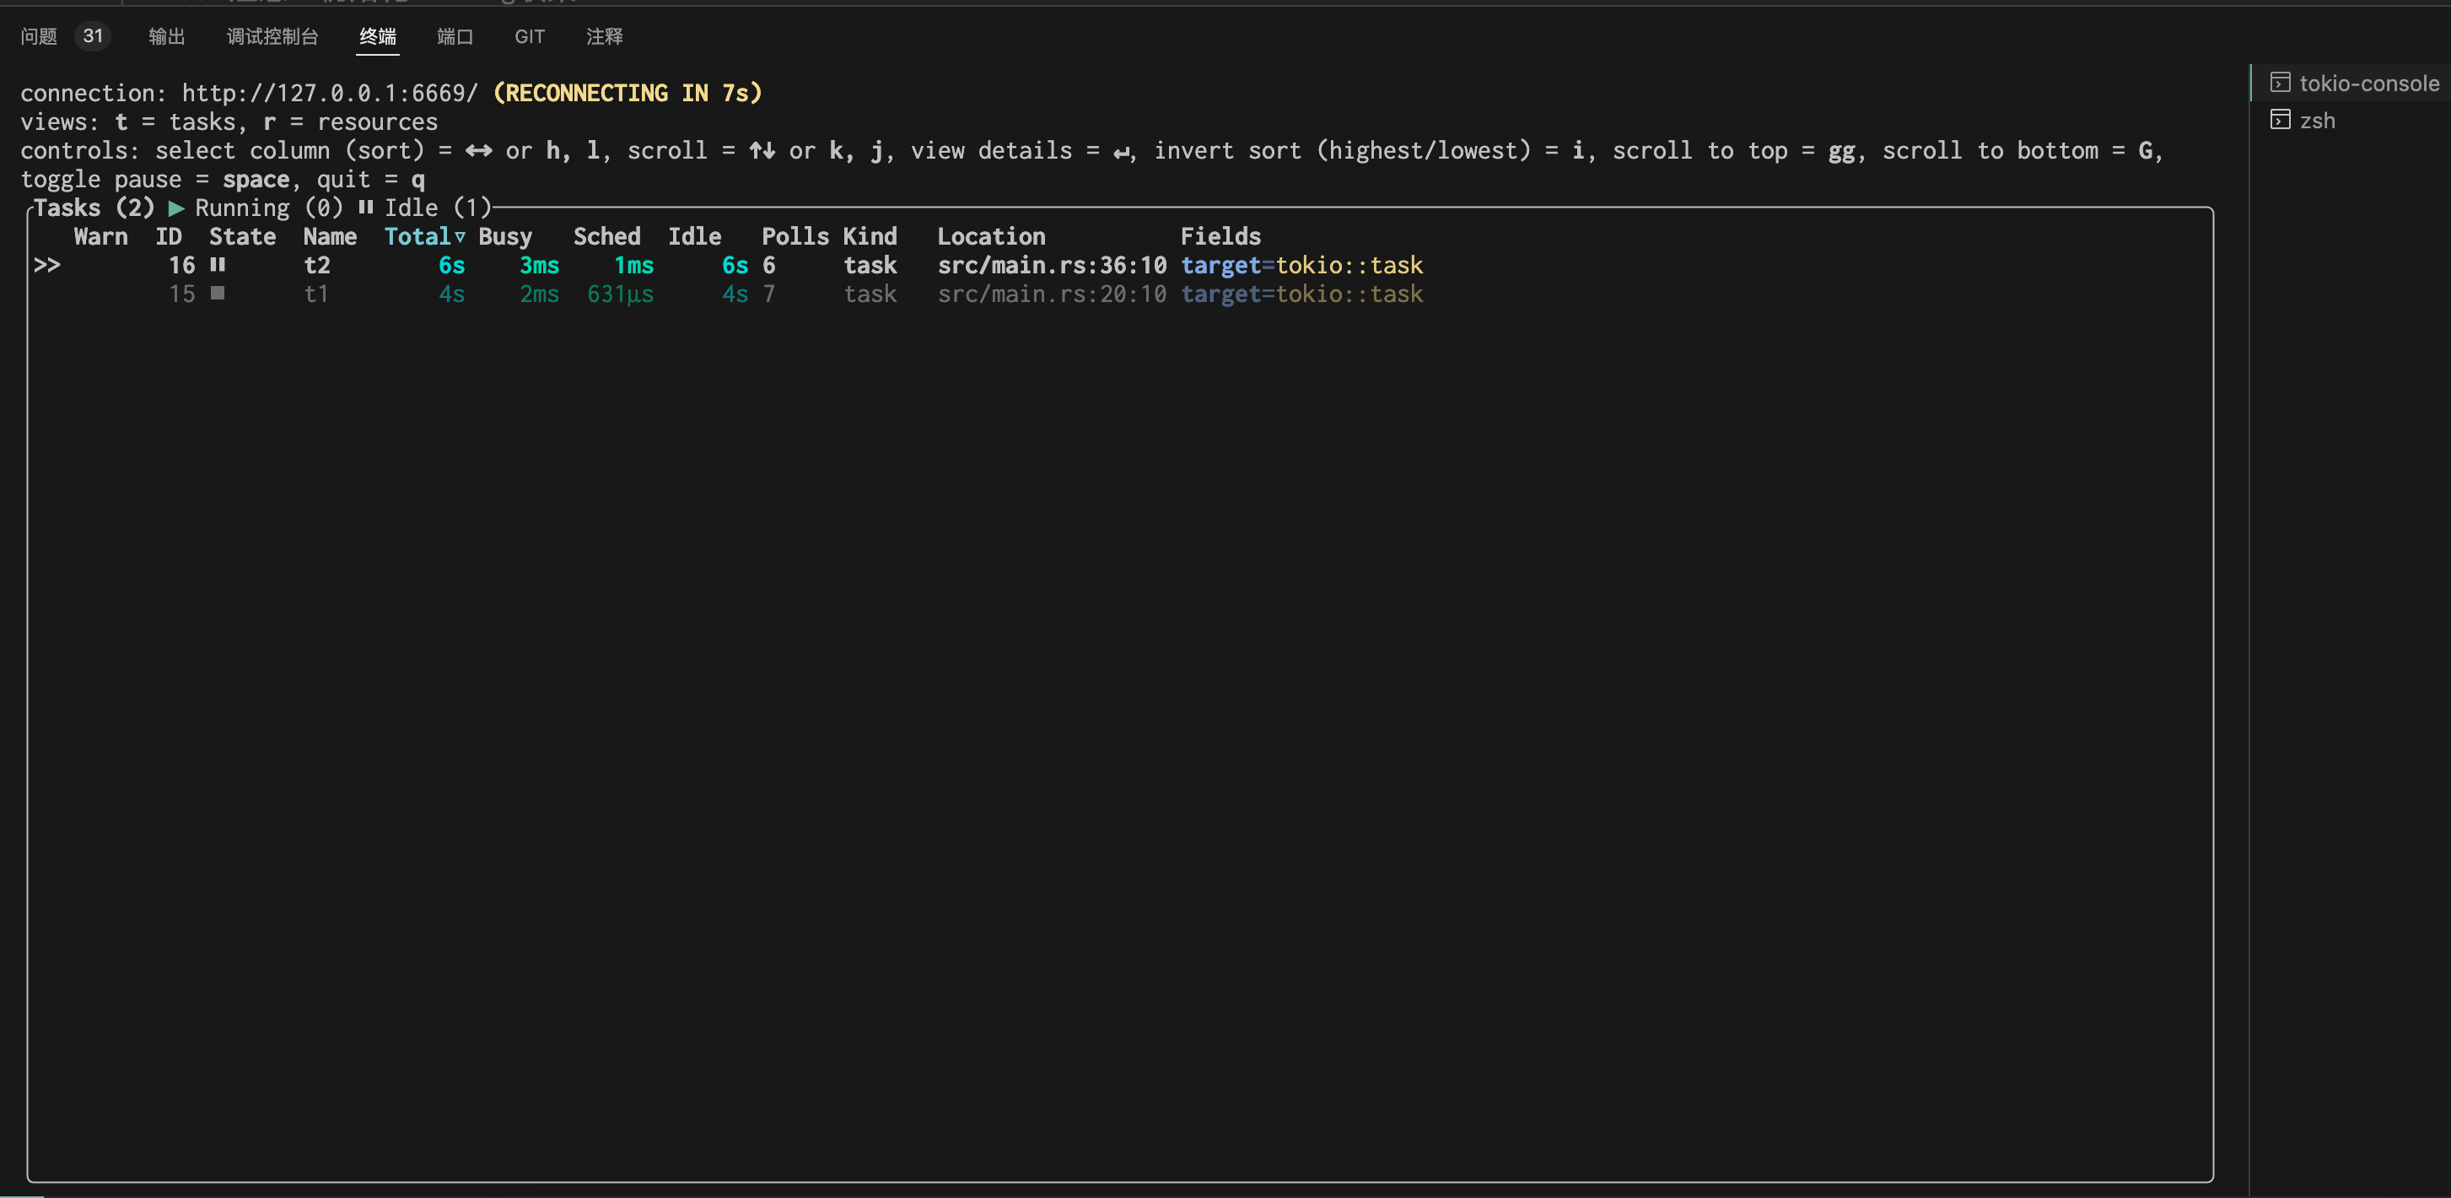
Task: Click the Total column sort arrow
Action: (460, 237)
